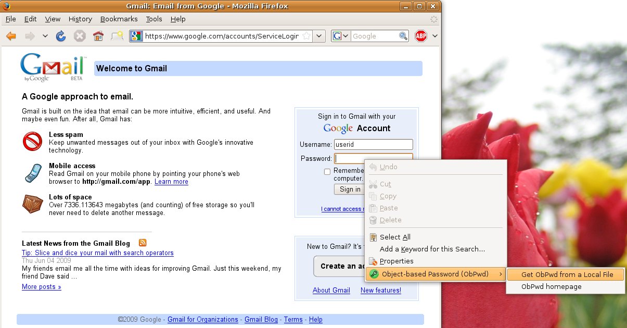The image size is (627, 328).
Task: Click the Adblock Plus ABP icon
Action: (x=421, y=36)
